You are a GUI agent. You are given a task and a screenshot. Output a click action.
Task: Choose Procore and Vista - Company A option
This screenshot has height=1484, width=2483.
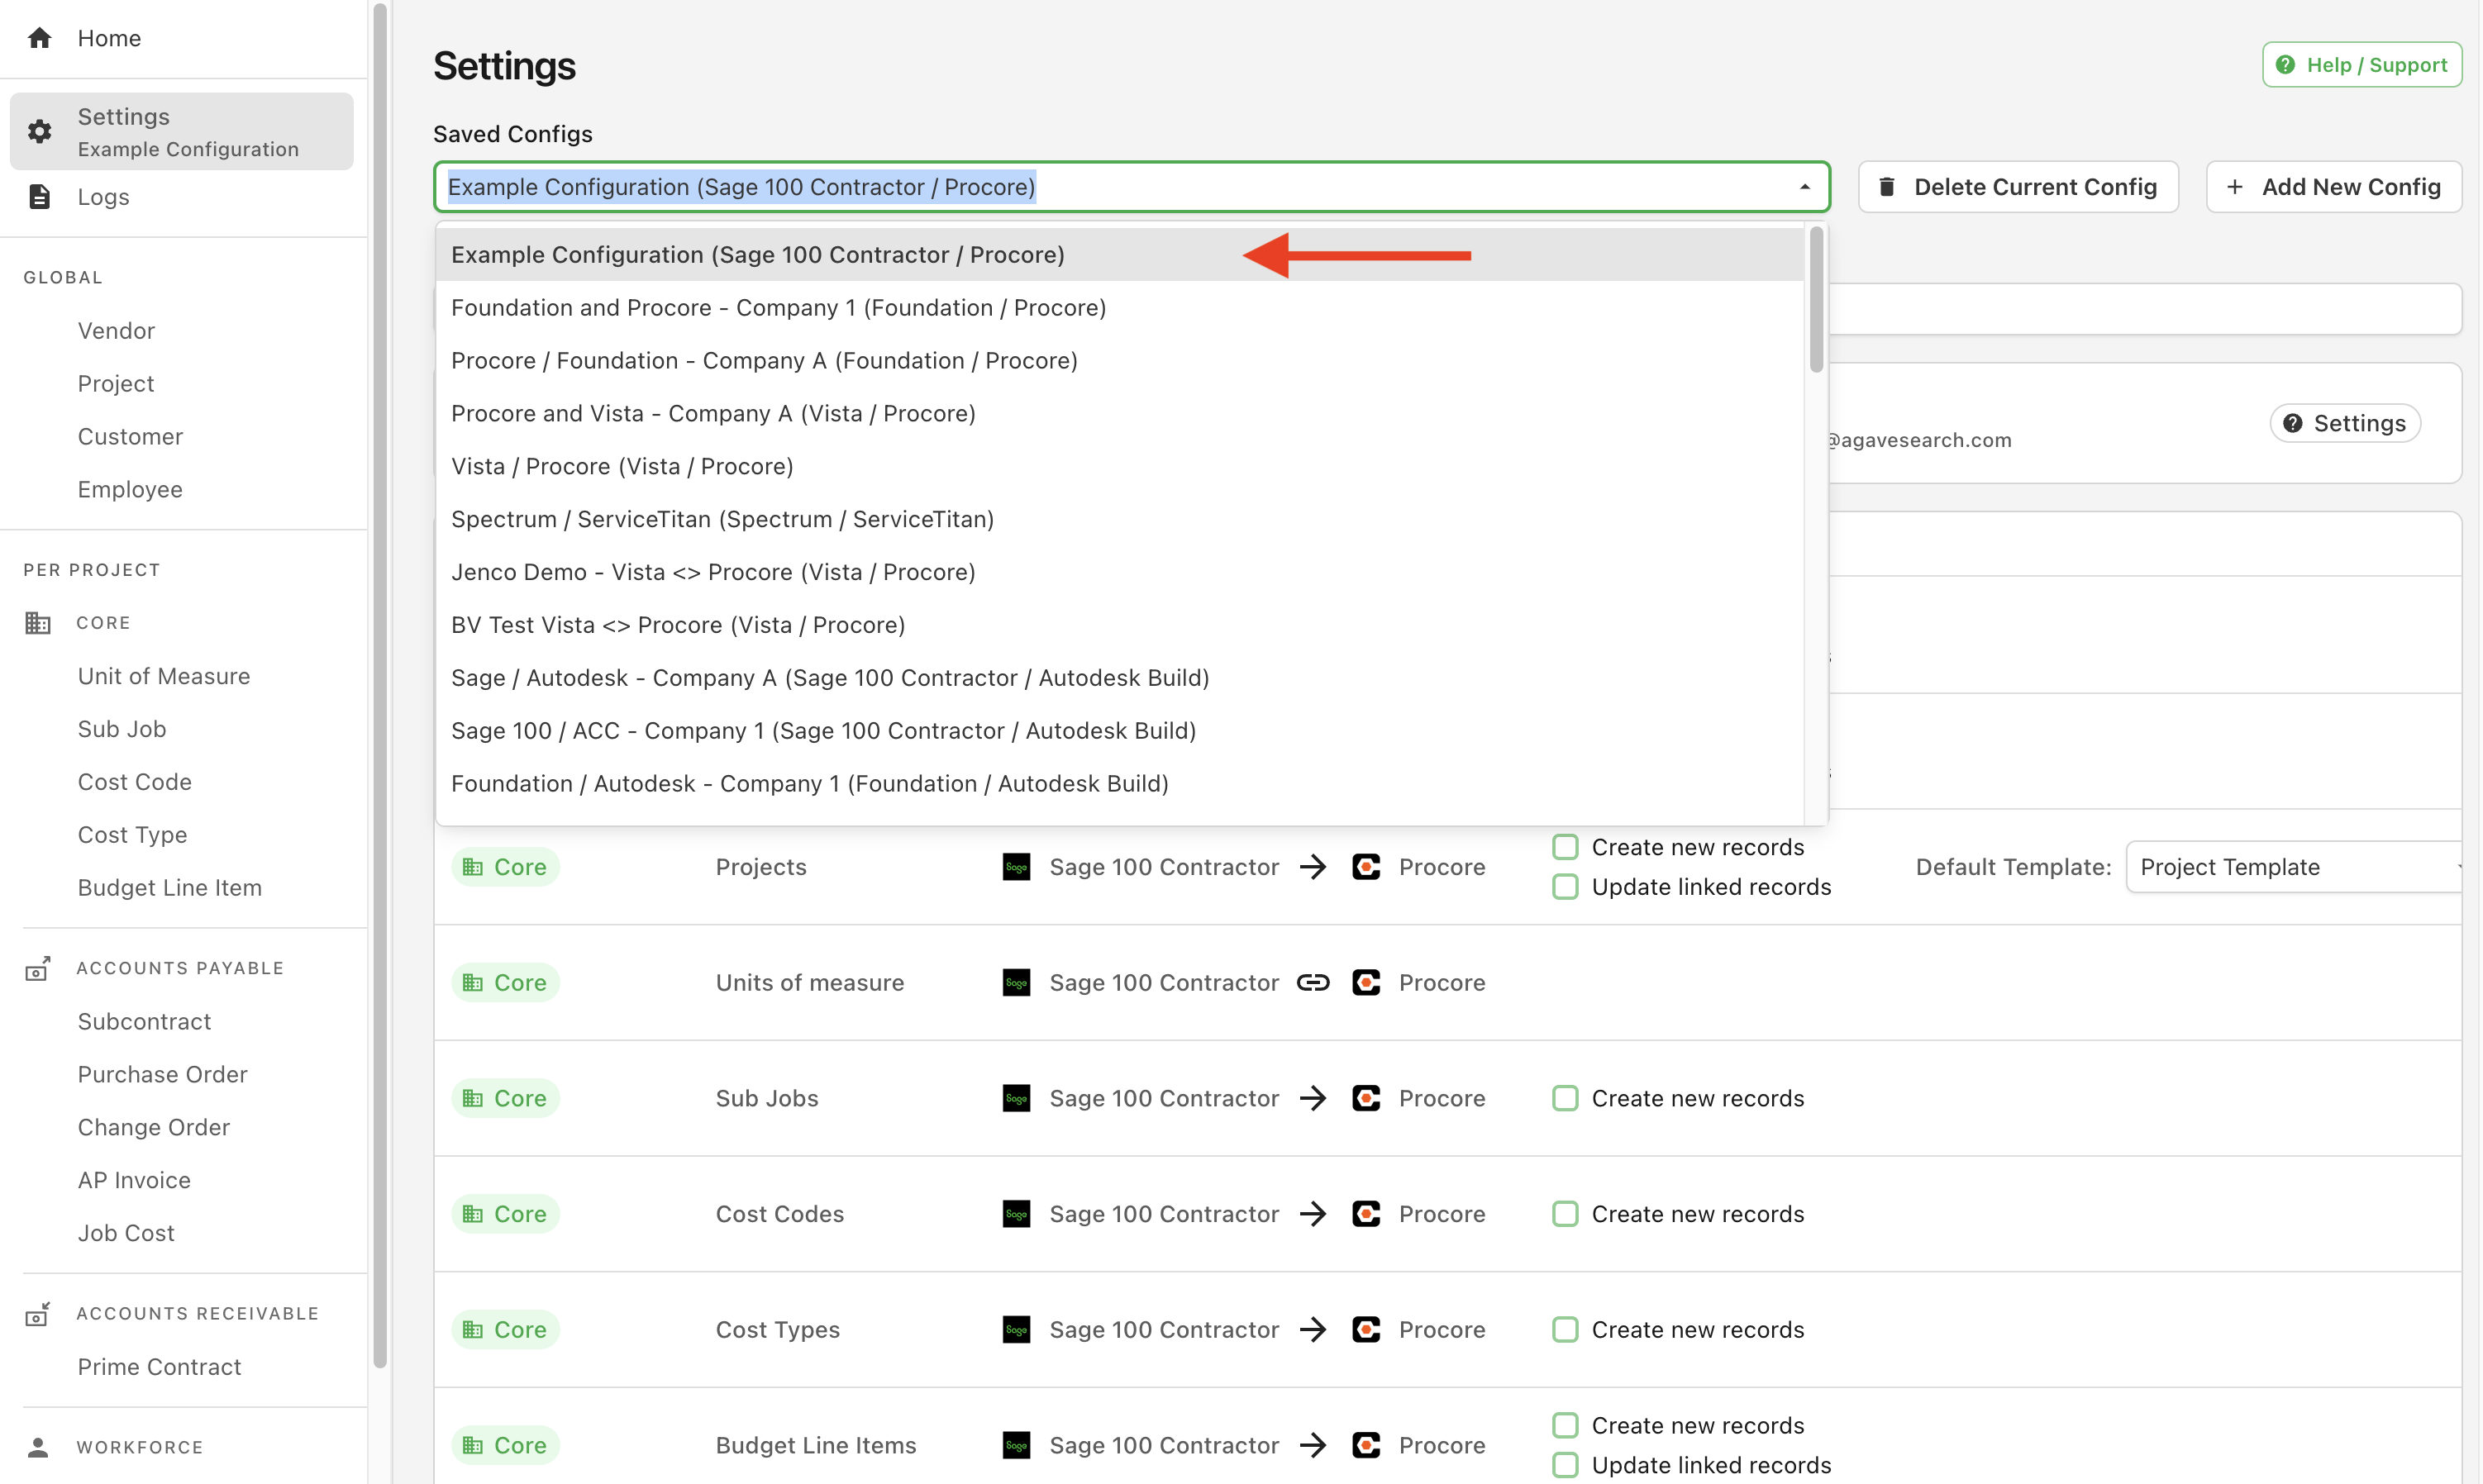(1119, 414)
